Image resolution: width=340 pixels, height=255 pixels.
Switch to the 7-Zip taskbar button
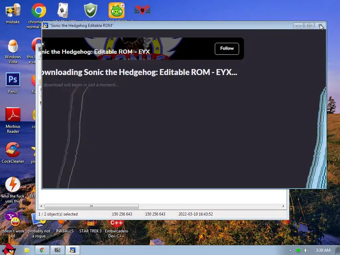(x=57, y=250)
